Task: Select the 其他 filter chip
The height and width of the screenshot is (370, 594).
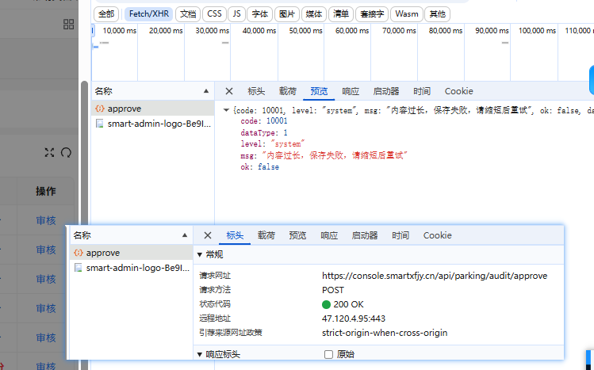Action: tap(438, 14)
